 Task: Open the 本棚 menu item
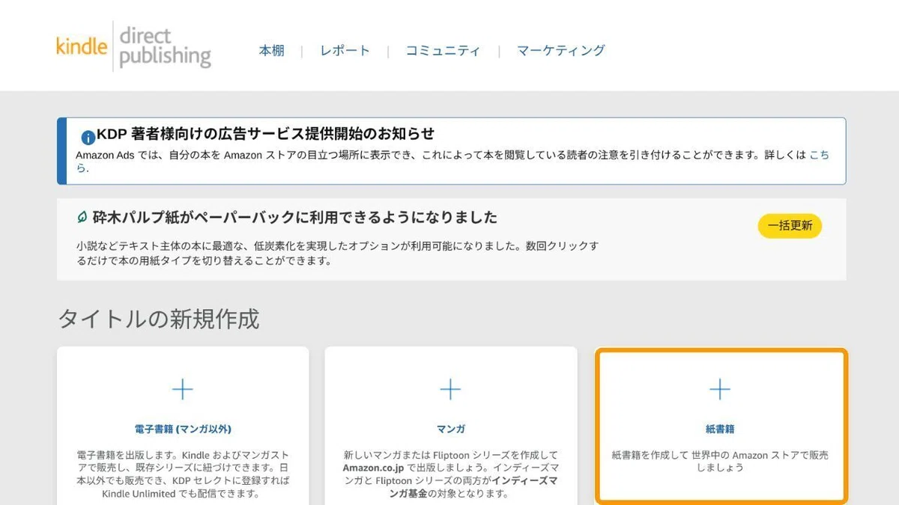[271, 51]
